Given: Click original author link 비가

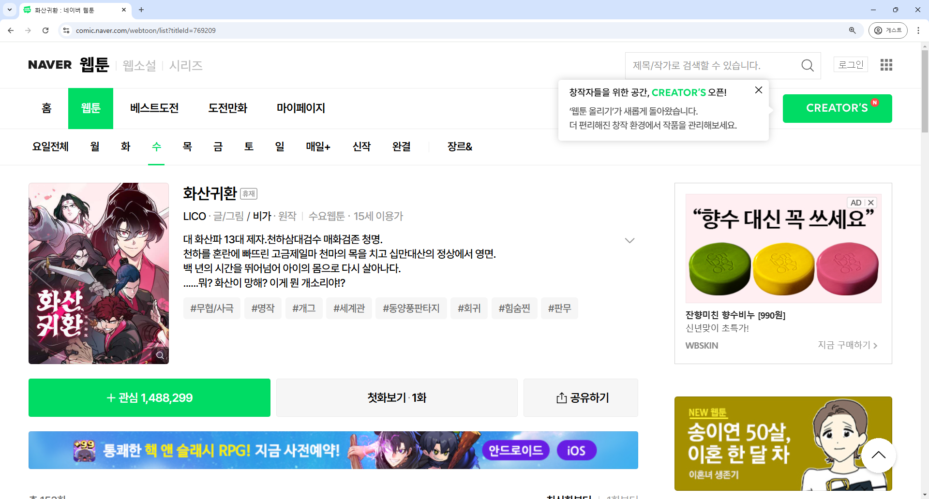Looking at the screenshot, I should [262, 216].
